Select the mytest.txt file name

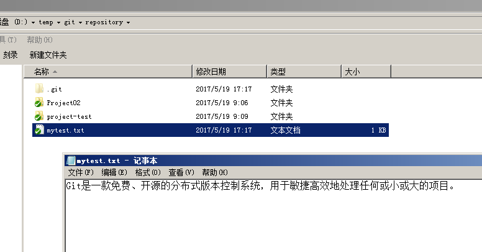[x=65, y=130]
